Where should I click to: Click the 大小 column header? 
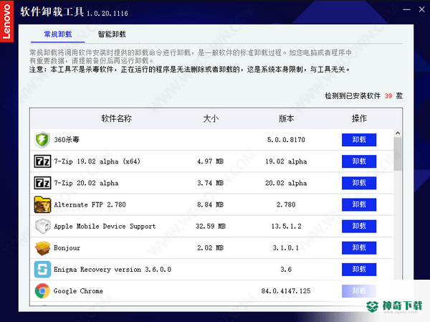pyautogui.click(x=211, y=118)
